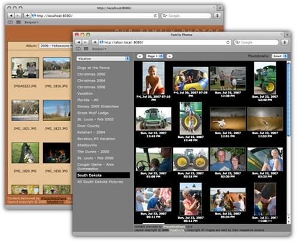Viewport: 299px width, 241px height.
Task: Select The Dunes - 2000 album
Action: 93,152
